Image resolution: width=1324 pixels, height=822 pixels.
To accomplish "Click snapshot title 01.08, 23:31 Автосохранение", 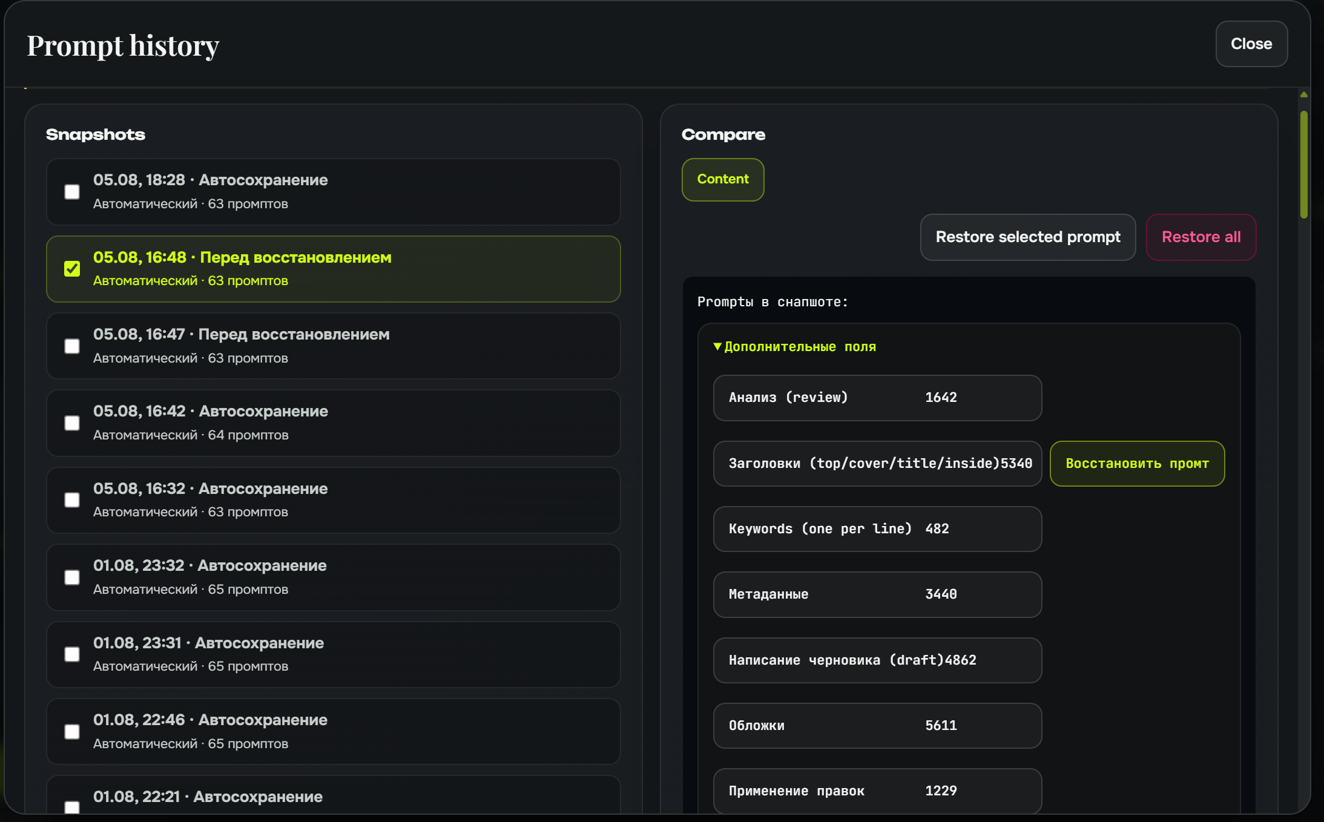I will (208, 643).
